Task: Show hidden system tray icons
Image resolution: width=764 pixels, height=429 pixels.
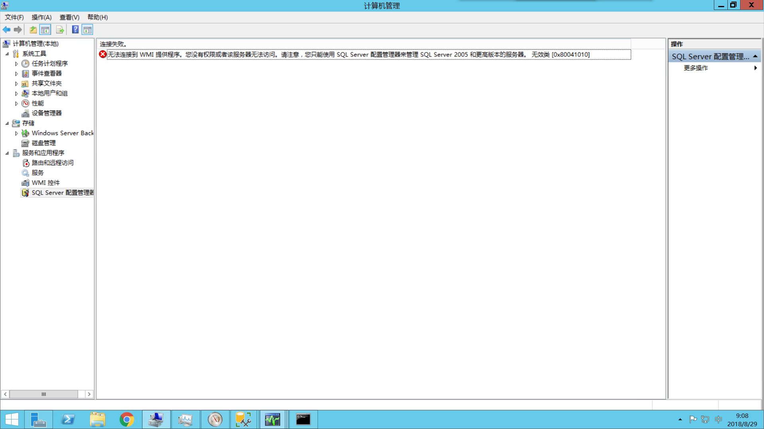Action: (680, 419)
